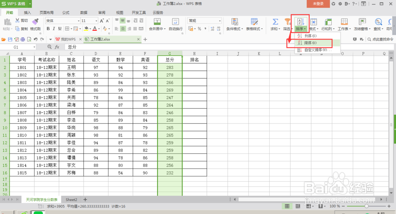The height and width of the screenshot is (214, 396).
Task: Apply percent style with the % icon
Action: click(x=200, y=29)
